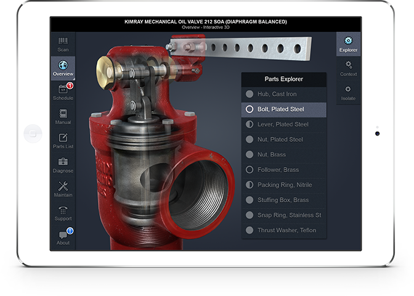Image resolution: width=414 pixels, height=296 pixels.
Task: Click the perforated steel lever in 3D view
Action: (x=240, y=48)
